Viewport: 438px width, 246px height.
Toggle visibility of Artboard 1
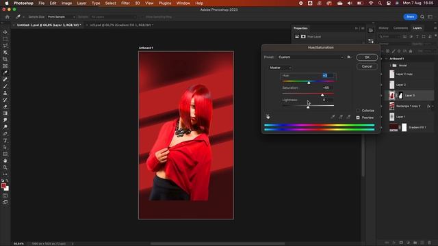(x=382, y=59)
